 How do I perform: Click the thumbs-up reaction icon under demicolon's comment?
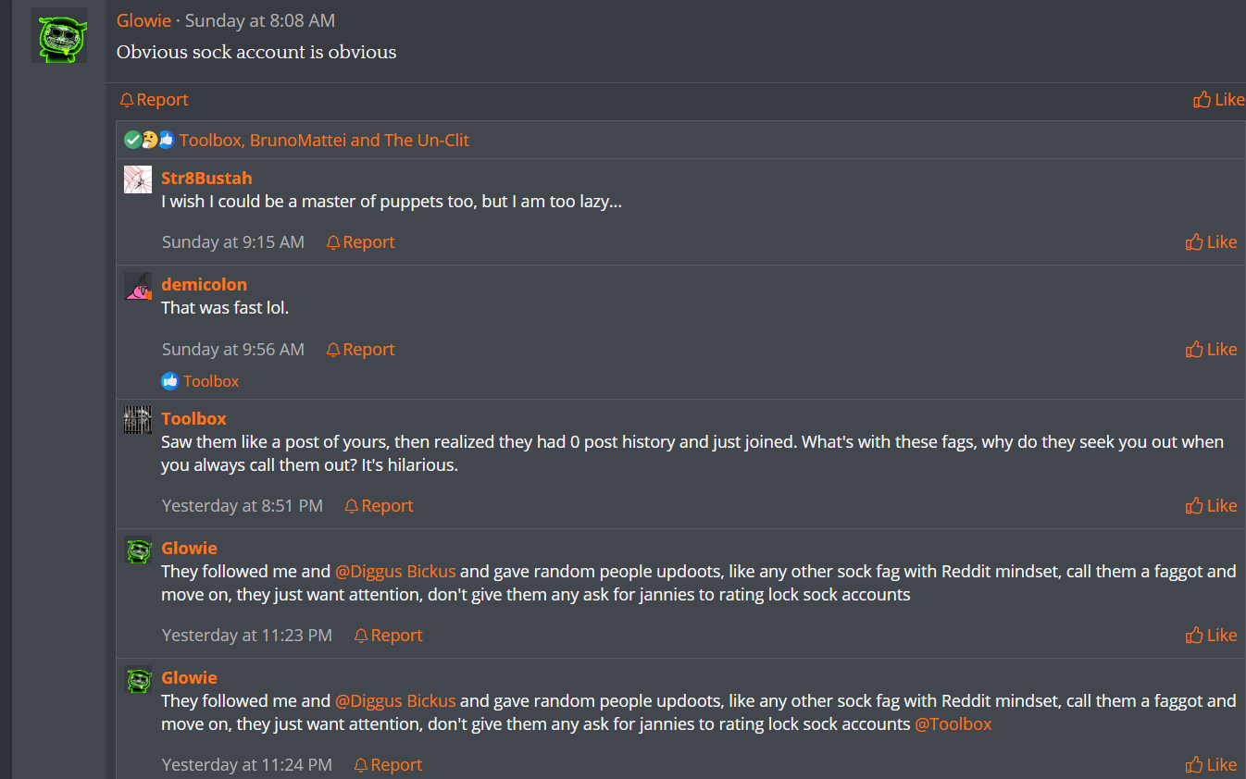(169, 381)
